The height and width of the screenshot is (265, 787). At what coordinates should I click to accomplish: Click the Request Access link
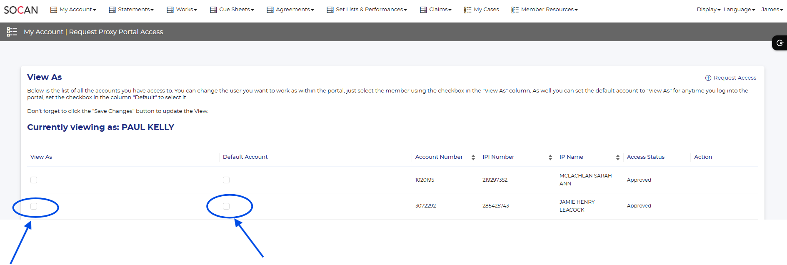click(x=735, y=78)
